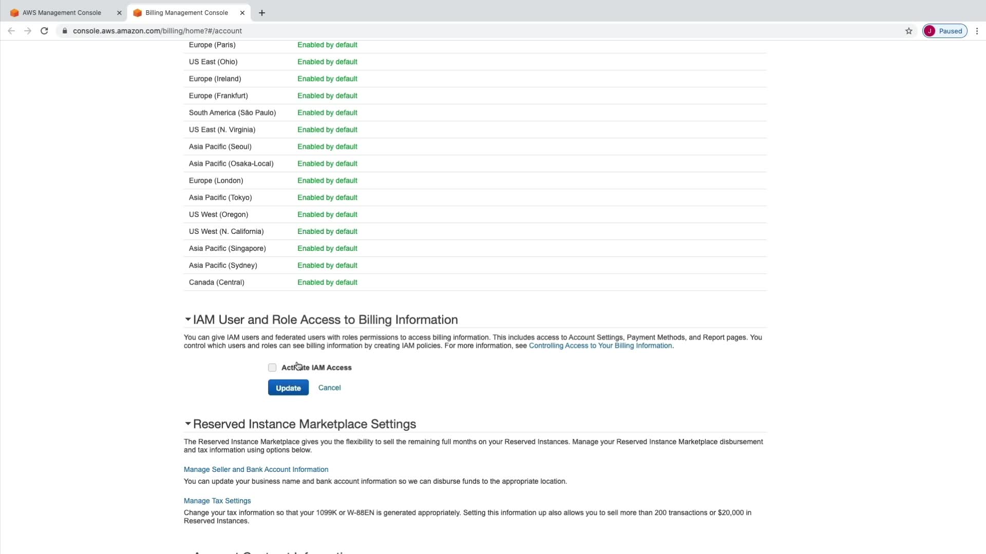Open Chrome's three-dot menu

click(977, 31)
